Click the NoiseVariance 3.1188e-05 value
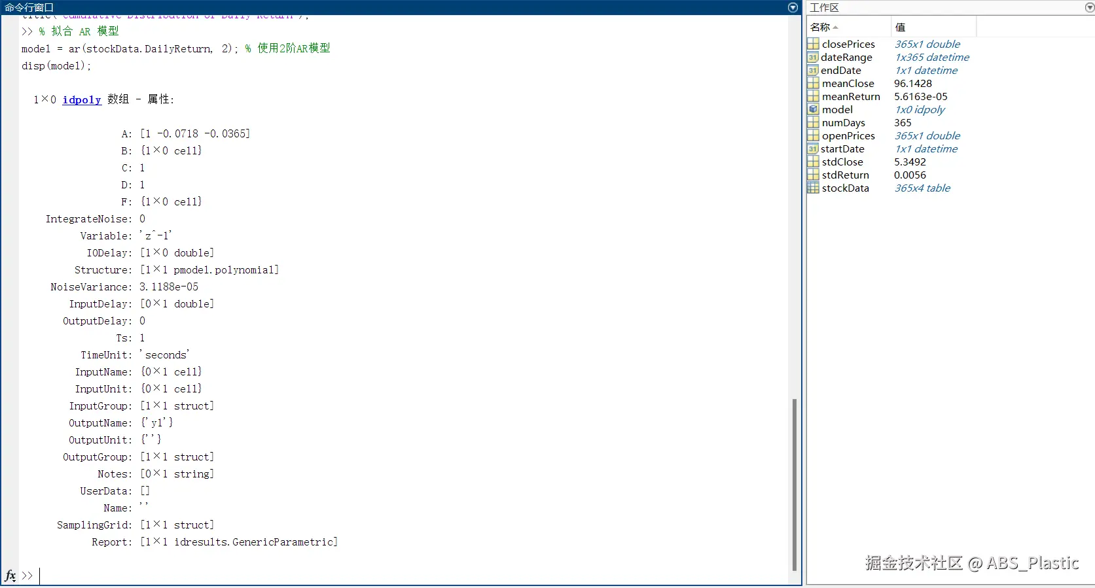This screenshot has width=1095, height=588. (x=168, y=286)
